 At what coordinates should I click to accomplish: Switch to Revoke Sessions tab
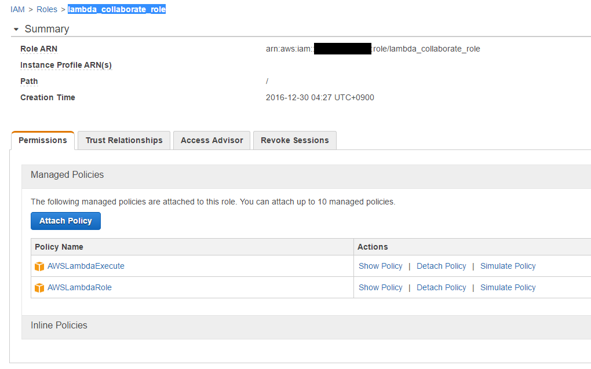coord(295,140)
